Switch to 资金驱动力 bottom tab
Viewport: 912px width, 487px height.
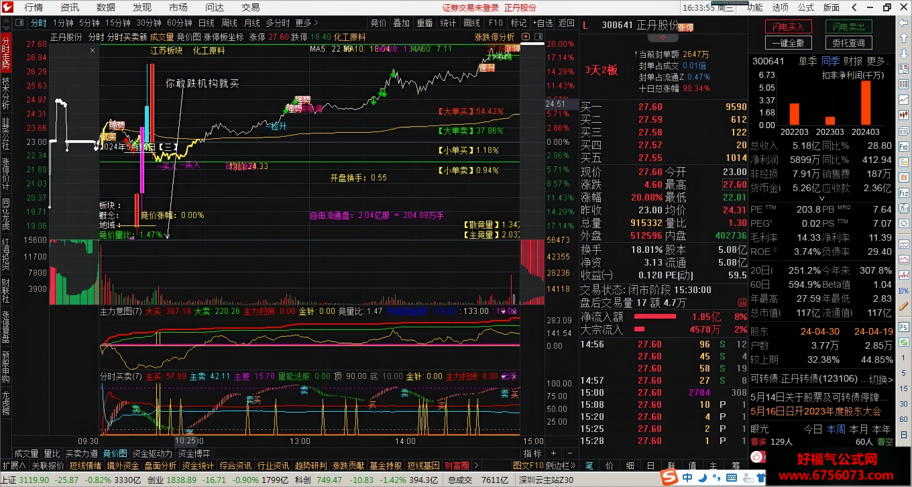pyautogui.click(x=152, y=453)
